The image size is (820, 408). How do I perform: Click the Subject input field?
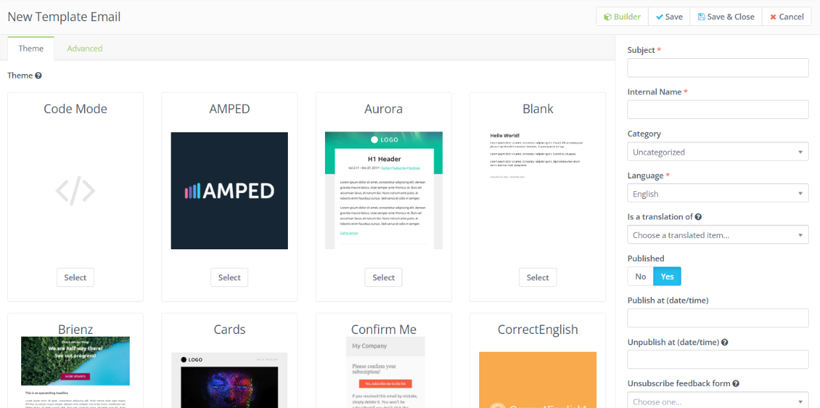click(717, 67)
